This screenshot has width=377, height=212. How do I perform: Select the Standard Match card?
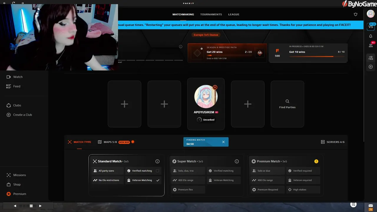tap(126, 175)
